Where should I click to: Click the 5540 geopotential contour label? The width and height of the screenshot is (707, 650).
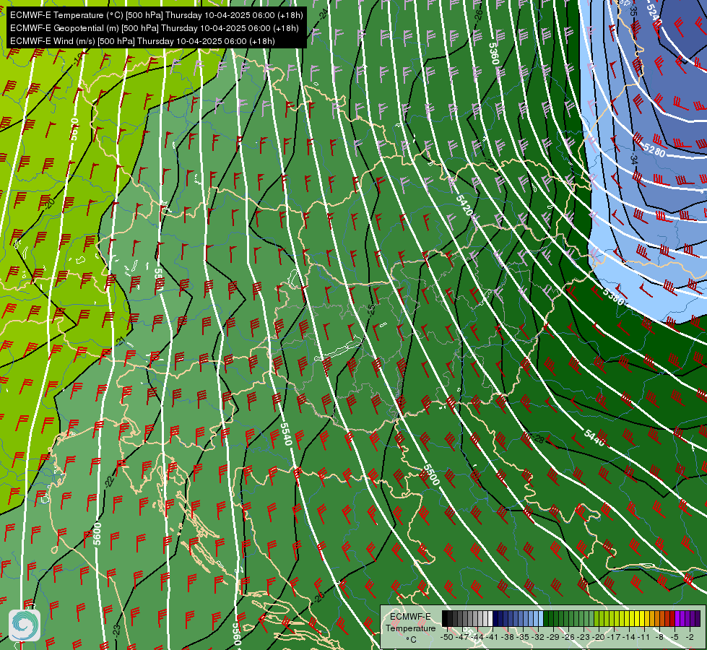pos(286,434)
